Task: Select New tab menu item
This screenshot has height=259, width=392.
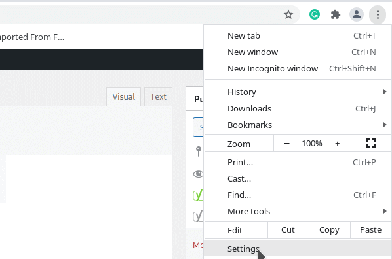Action: click(298, 36)
